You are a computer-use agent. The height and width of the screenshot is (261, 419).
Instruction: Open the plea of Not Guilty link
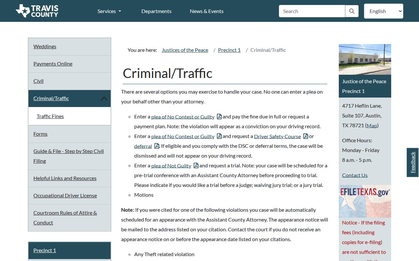pyautogui.click(x=171, y=166)
